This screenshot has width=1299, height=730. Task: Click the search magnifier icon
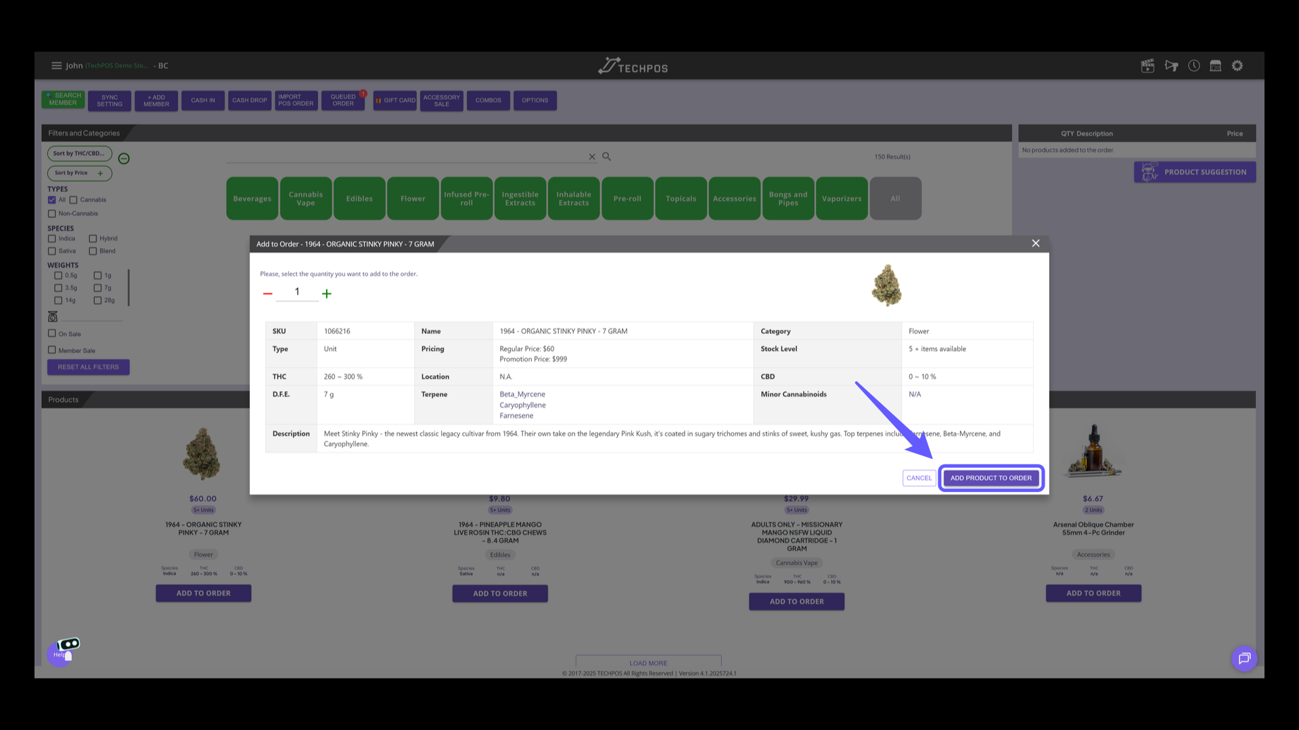coord(607,157)
